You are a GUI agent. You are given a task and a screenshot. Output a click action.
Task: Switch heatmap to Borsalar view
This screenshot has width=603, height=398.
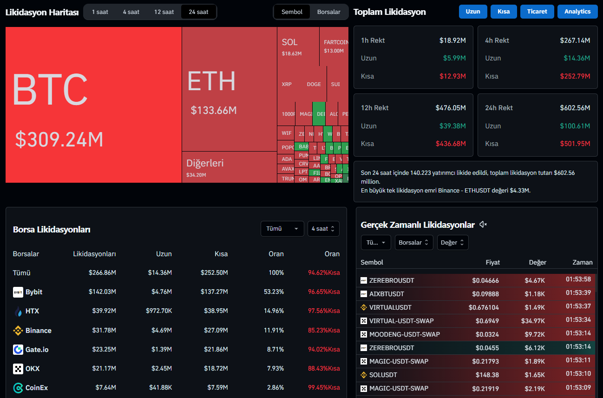point(328,12)
